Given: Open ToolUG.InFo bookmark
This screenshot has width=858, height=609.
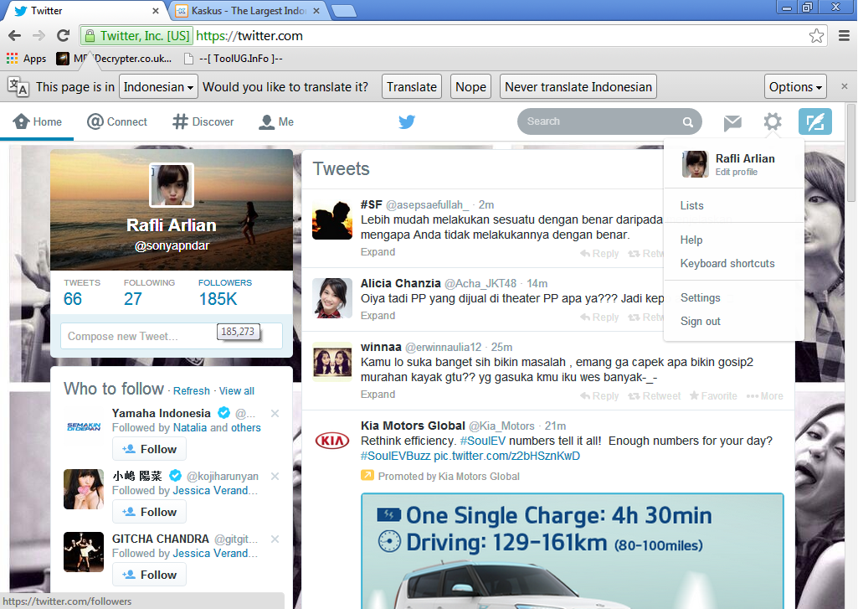Looking at the screenshot, I should tap(234, 59).
